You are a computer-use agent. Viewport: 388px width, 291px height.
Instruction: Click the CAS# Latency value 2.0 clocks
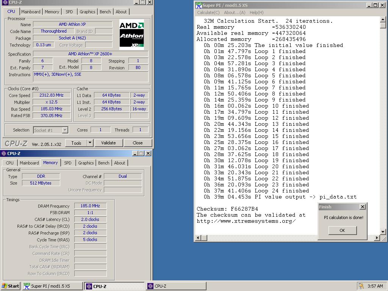click(x=90, y=219)
